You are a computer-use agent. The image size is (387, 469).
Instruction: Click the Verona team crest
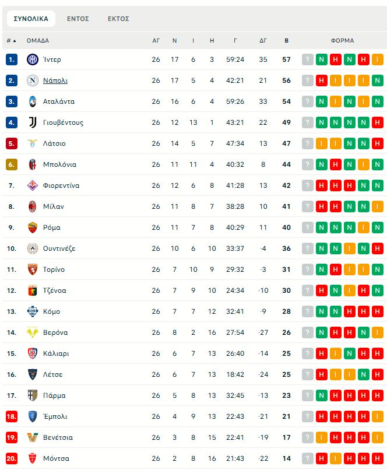(32, 332)
